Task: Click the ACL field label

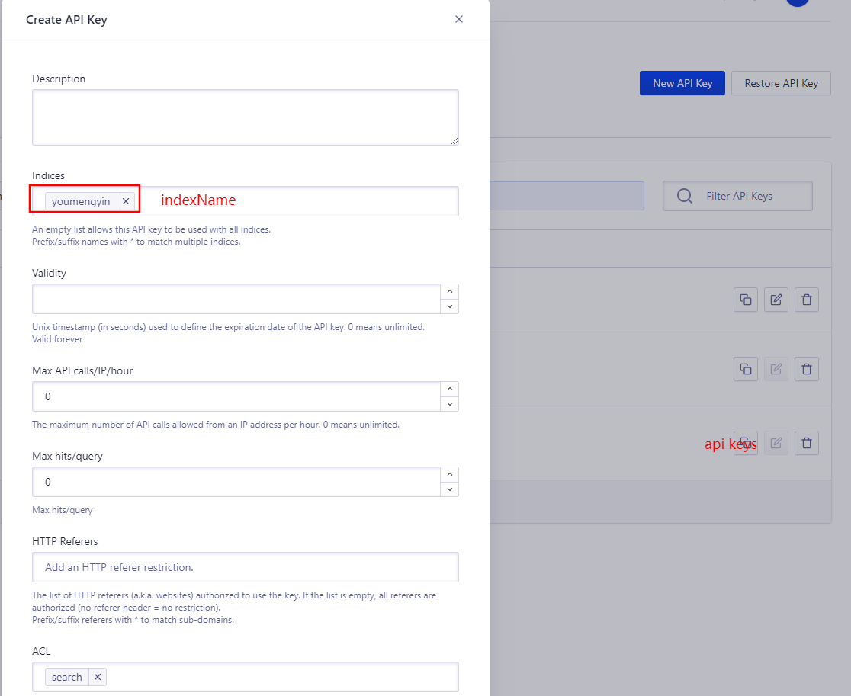Action: [41, 651]
